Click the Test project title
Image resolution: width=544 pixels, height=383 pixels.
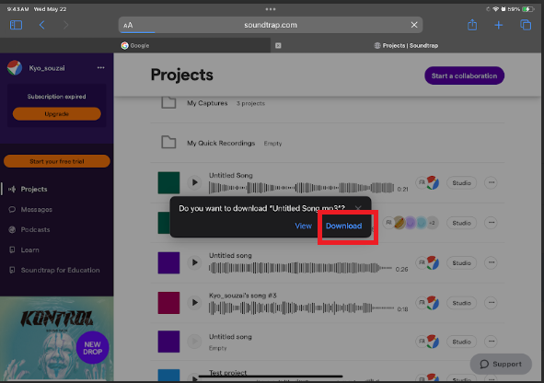point(227,373)
